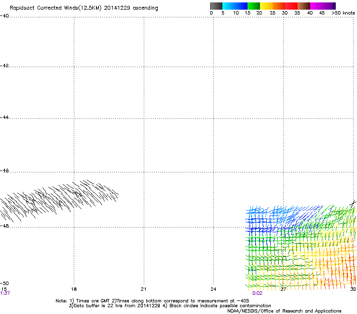Click the cyan-blue 5-15 knots color band
This screenshot has height=314, width=357.
pos(235,6)
